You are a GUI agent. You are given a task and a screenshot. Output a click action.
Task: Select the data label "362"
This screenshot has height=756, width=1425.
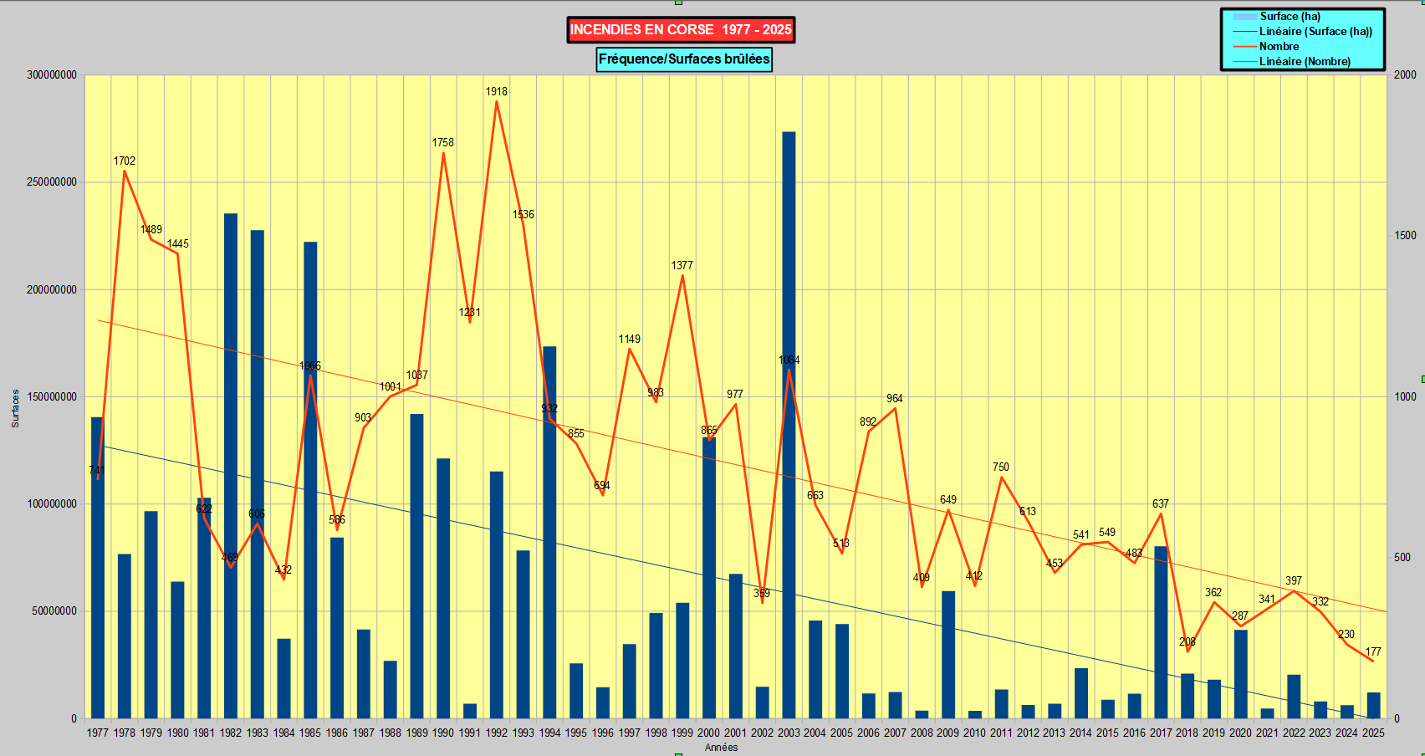coord(1213,592)
